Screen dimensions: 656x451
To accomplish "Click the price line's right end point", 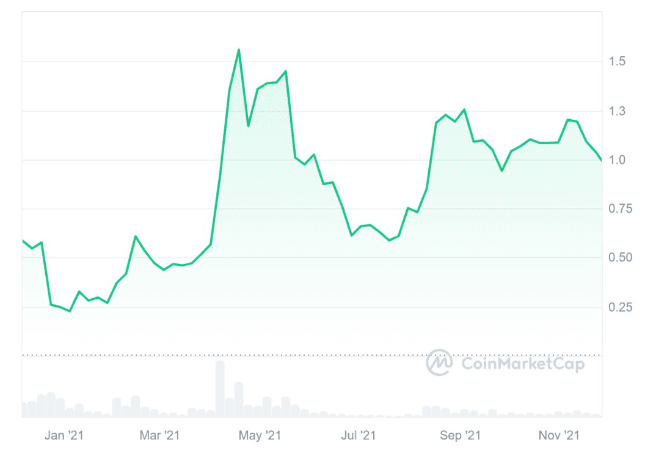I will 601,160.
